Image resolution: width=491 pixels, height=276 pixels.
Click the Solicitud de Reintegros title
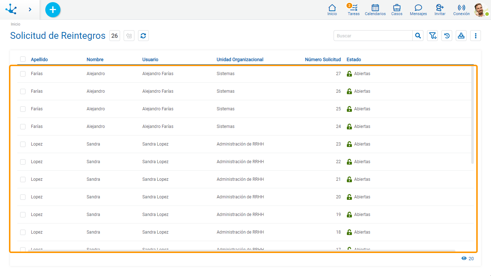58,36
